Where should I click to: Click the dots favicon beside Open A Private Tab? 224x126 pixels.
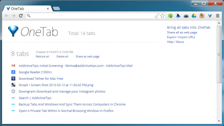tap(13, 111)
